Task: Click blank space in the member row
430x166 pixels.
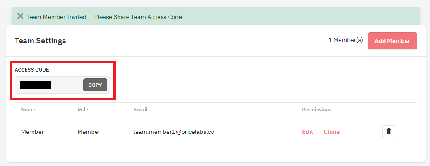Action: click(x=258, y=132)
